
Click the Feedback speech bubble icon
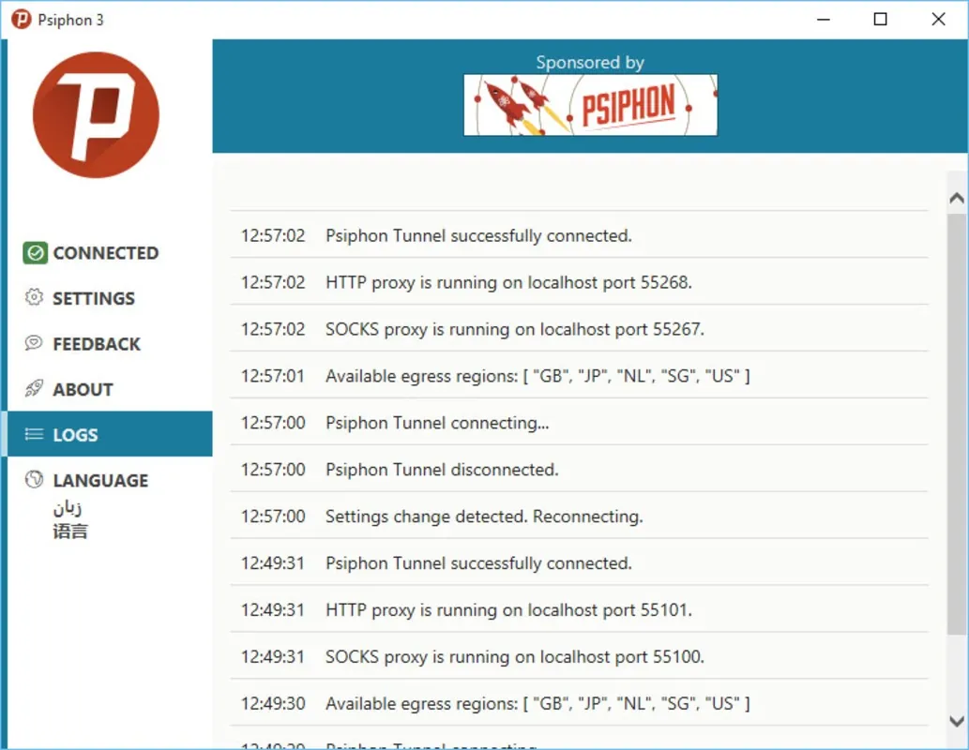34,342
